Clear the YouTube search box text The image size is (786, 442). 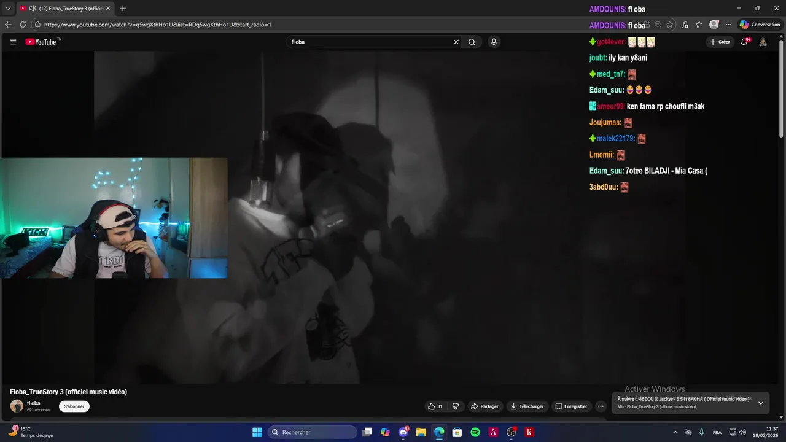coord(456,42)
